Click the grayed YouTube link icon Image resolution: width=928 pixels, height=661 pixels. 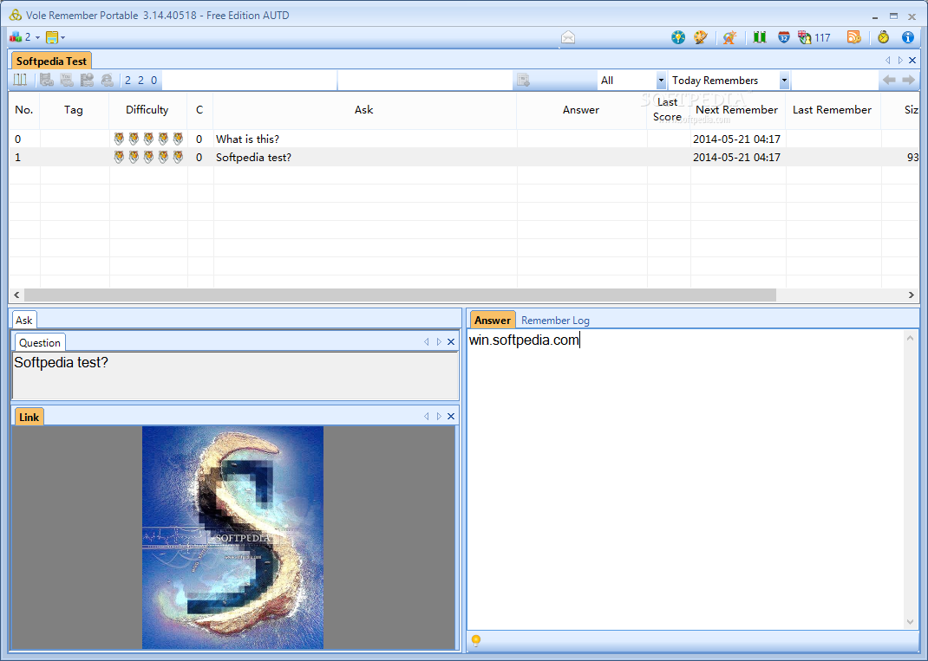click(x=67, y=80)
